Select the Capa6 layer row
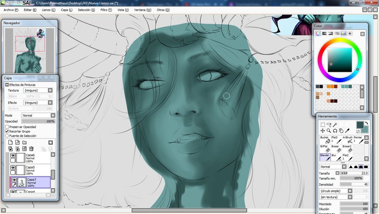 pyautogui.click(x=30, y=158)
